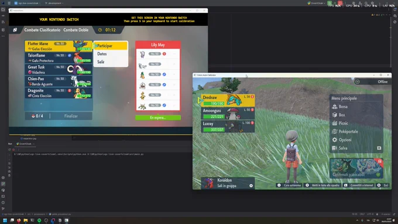The image size is (398, 224).
Task: Expand the development branch dropdown
Action: 54,3
